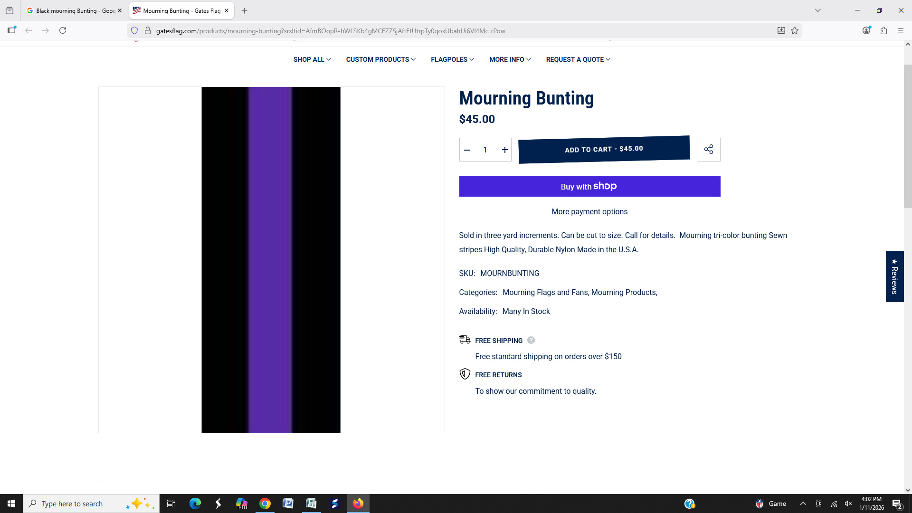Click the mourning bunting product image
Viewport: 912px width, 513px height.
point(271,259)
